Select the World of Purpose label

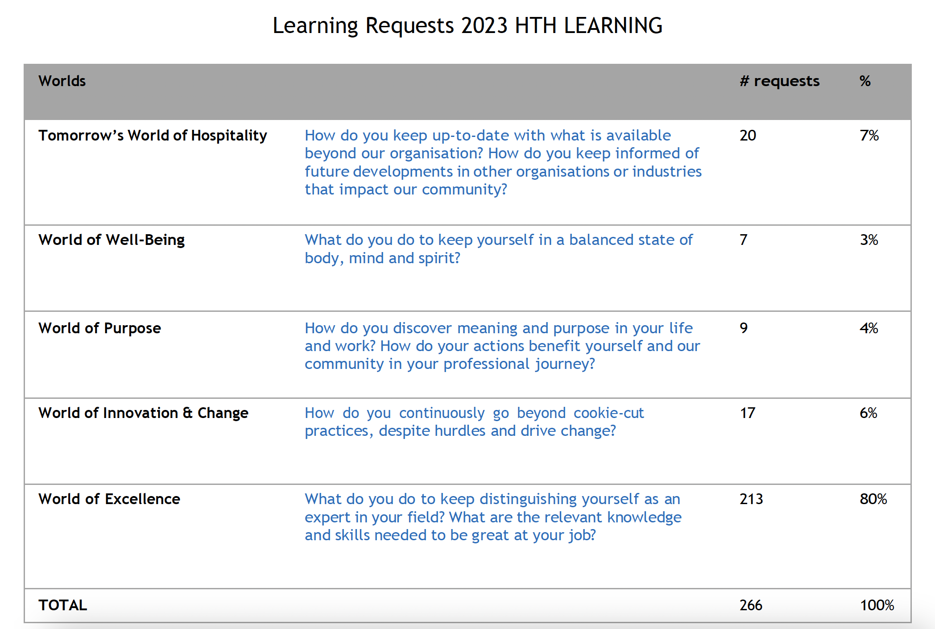(x=99, y=328)
